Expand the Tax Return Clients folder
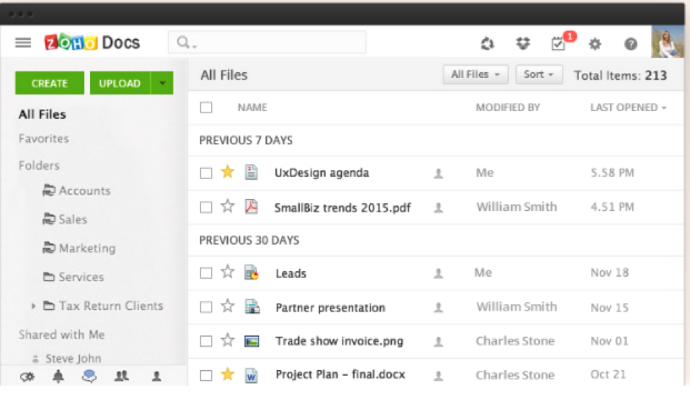This screenshot has width=690, height=397. coord(33,306)
